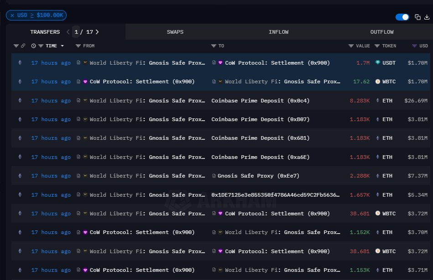Click the USDT token label
The width and height of the screenshot is (433, 280).
[x=389, y=63]
